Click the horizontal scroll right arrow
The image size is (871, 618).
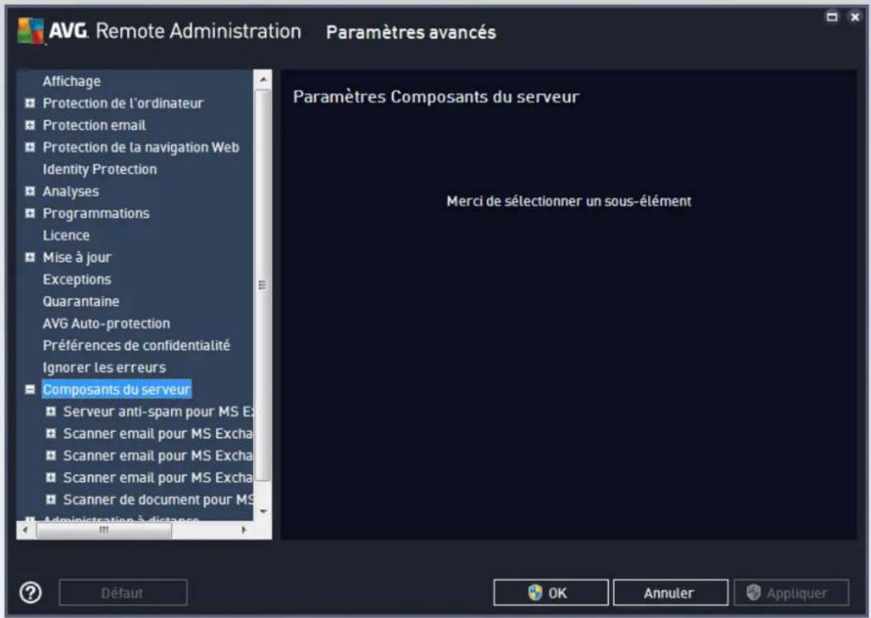point(244,530)
